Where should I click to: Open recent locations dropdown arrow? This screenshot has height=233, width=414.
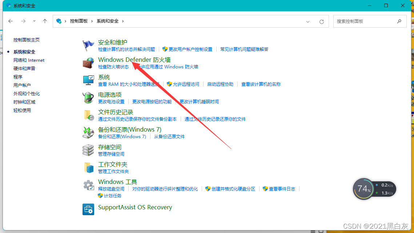point(34,21)
